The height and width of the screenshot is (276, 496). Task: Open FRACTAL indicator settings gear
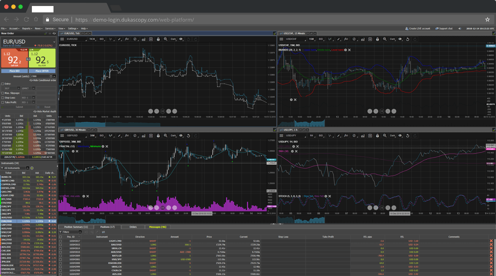point(103,146)
